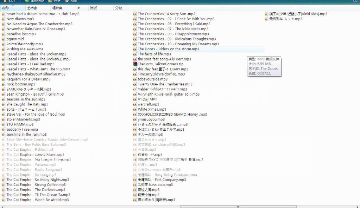This screenshot has height=208, width=360.
Task: Select the TheCorrs_TalkonCorners.zip archive icon
Action: (135, 64)
